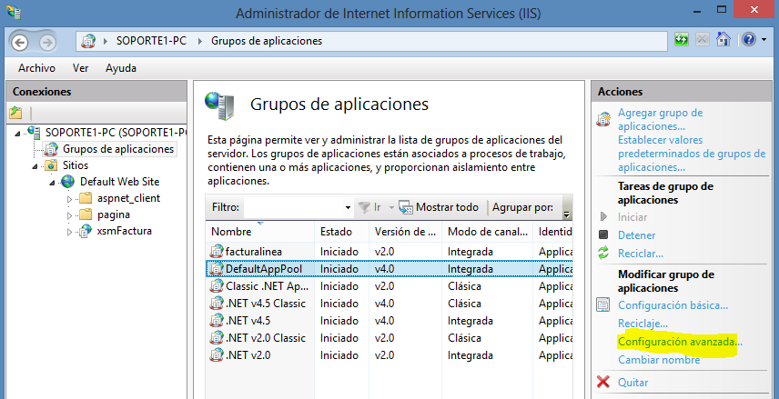Screen dimensions: 779x399
Task: Click the SOPORTE1-PC server icon in tree
Action: [x=34, y=132]
